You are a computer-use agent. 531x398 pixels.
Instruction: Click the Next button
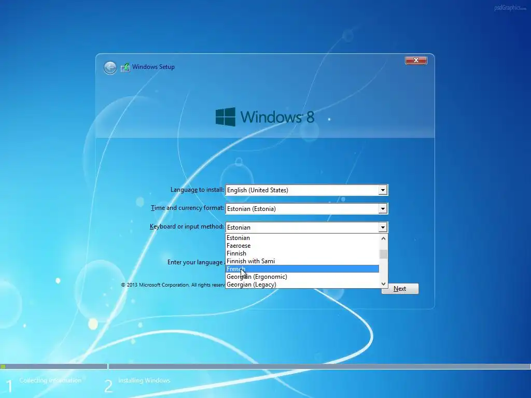coord(400,289)
